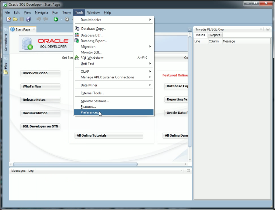Open the Navigate menu
The width and height of the screenshot is (275, 210).
(x=42, y=13)
